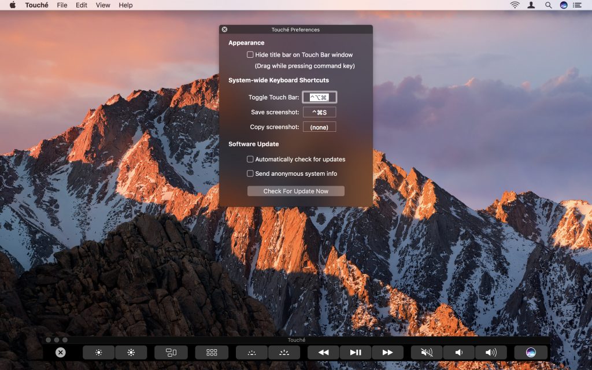The width and height of the screenshot is (592, 370).
Task: Open the Wi-Fi status menu
Action: coord(515,5)
